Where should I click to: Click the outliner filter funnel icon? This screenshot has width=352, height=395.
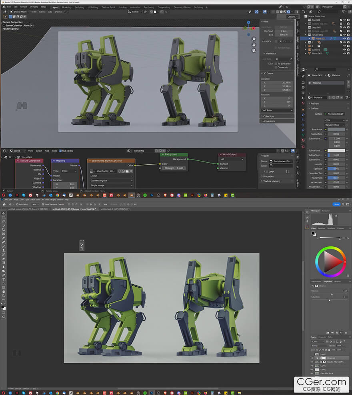[343, 12]
